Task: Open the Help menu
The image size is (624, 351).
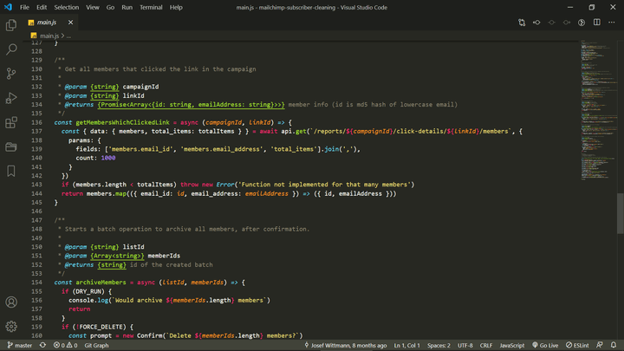Action: 176,7
